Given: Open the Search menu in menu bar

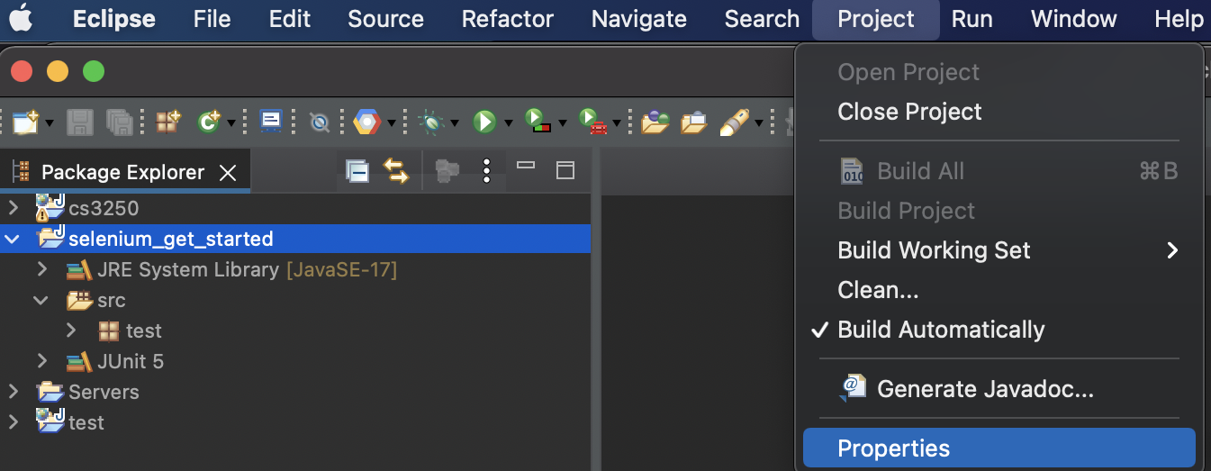Looking at the screenshot, I should (x=762, y=19).
